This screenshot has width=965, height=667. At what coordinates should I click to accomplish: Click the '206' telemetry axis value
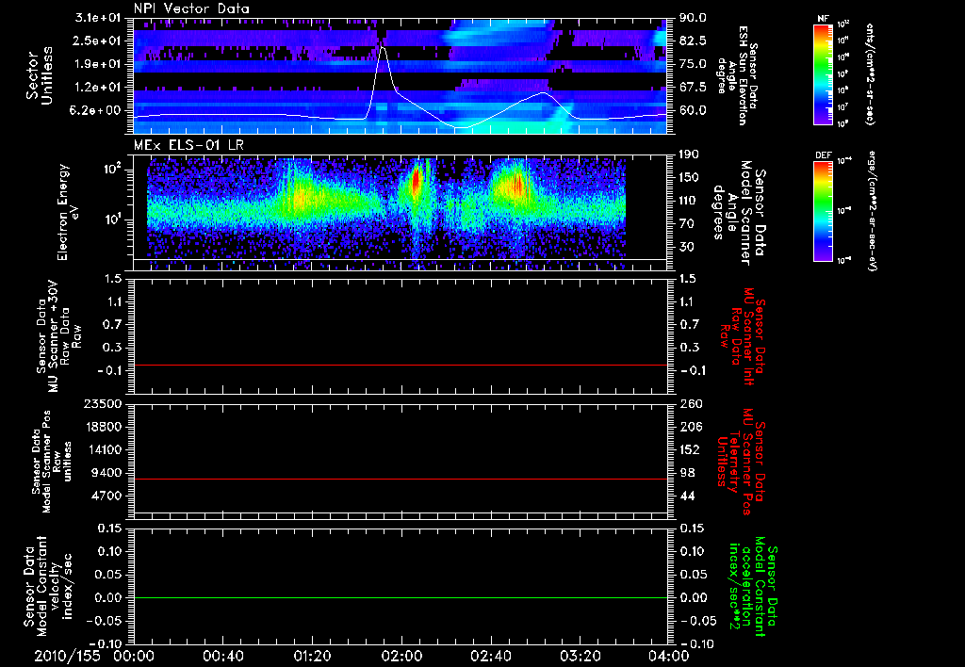click(x=690, y=427)
